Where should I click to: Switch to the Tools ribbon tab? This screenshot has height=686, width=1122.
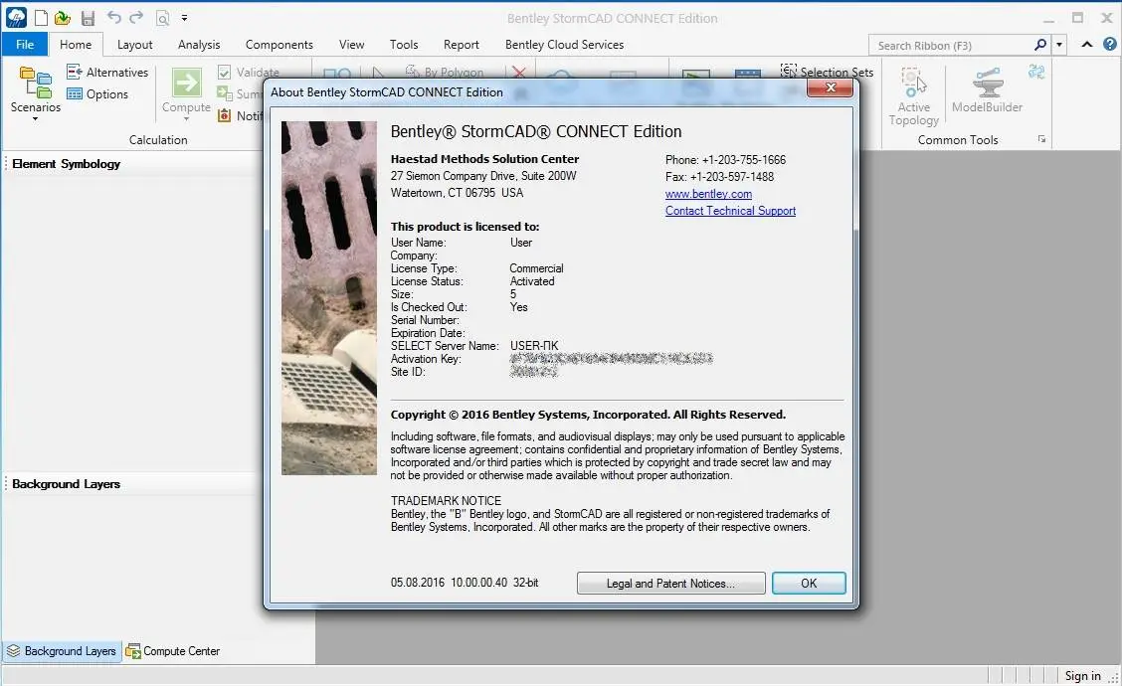click(404, 45)
